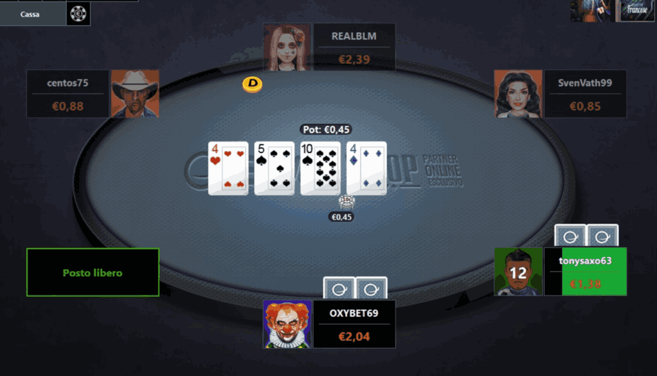
Task: Click OXYBET69's clown avatar
Action: 287,324
